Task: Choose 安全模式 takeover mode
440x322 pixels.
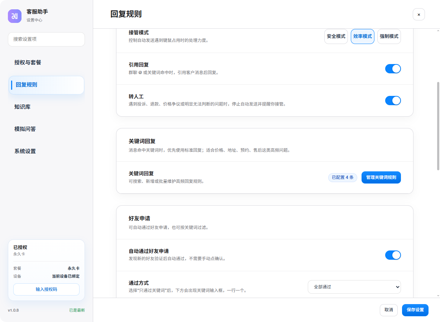Action: point(336,36)
